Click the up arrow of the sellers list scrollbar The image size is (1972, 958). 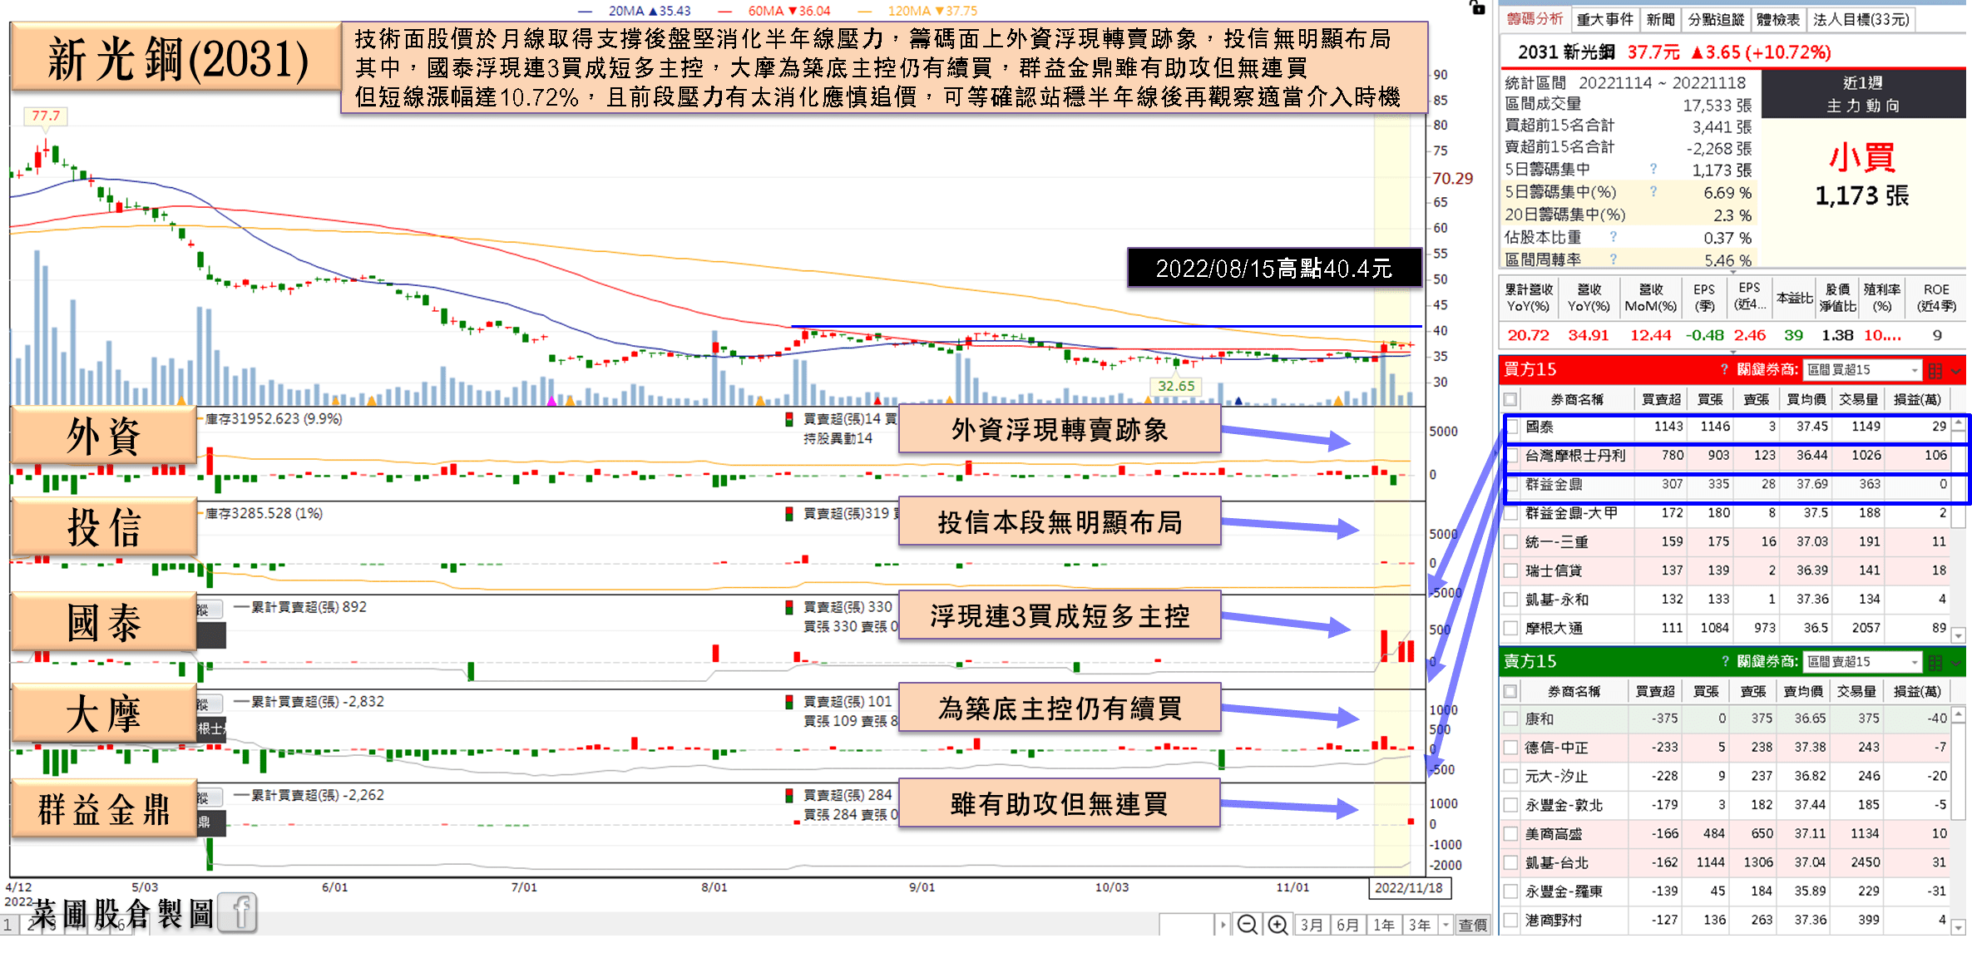(1959, 714)
